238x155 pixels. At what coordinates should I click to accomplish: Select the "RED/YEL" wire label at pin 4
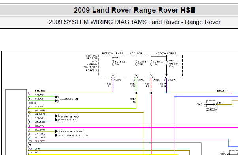point(40,118)
